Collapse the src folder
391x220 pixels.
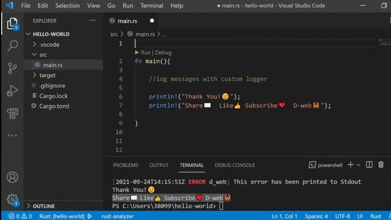pos(35,54)
